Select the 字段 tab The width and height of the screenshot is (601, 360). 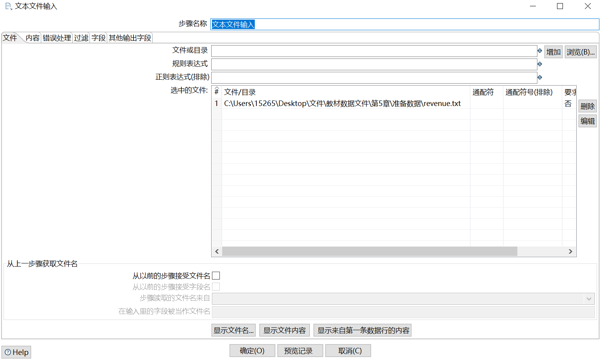[x=99, y=38]
